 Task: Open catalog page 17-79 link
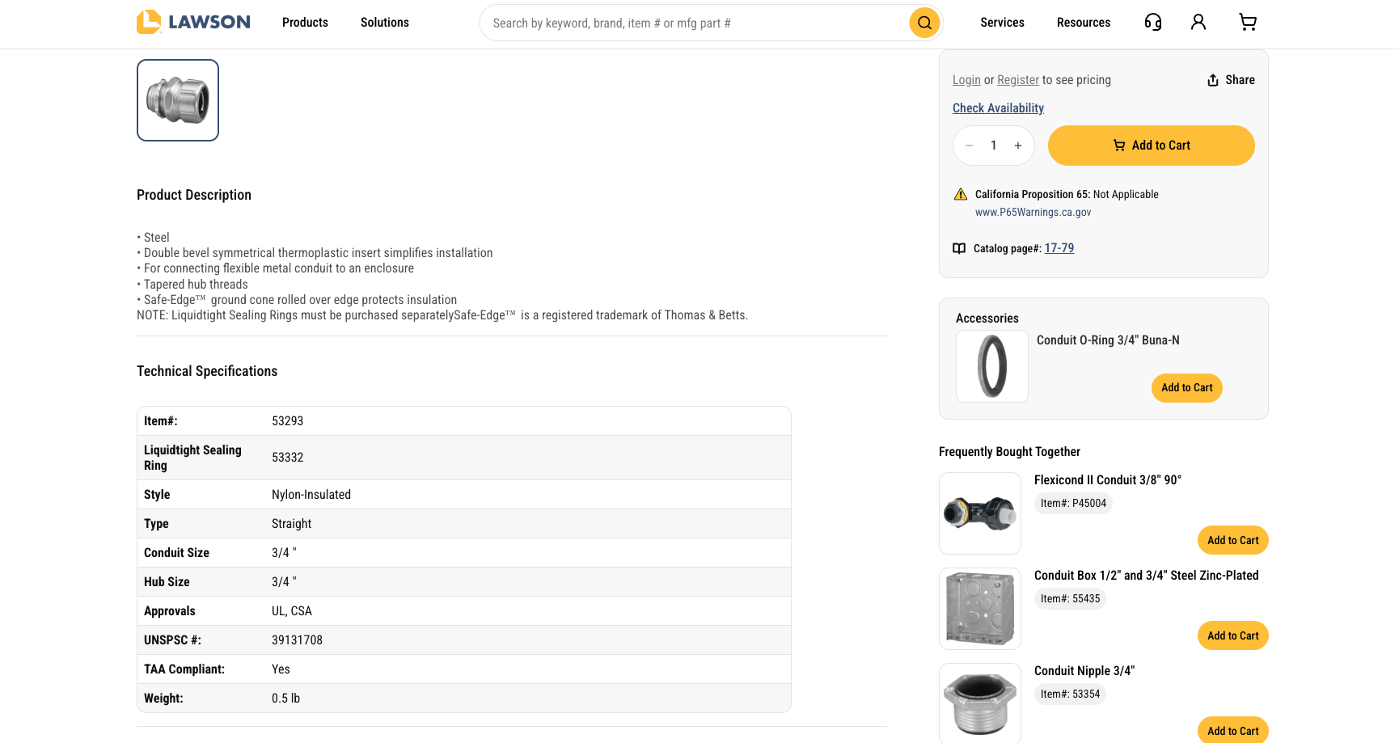(1059, 248)
